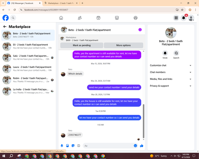Open conversation info purple icon
This screenshot has width=199, height=159.
point(140,30)
